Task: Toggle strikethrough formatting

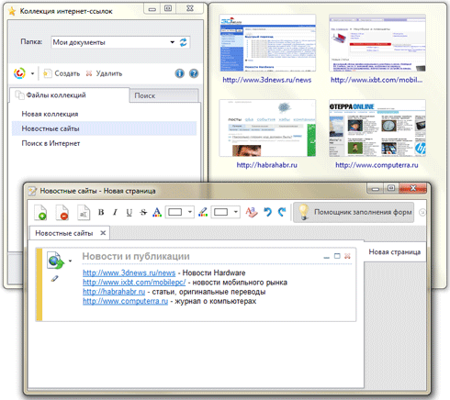Action: (x=143, y=212)
